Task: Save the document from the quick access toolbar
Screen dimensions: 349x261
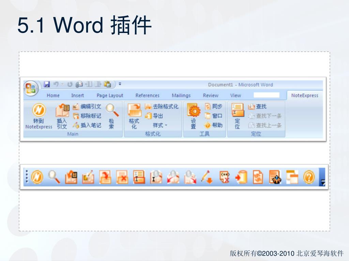Action: tap(47, 84)
